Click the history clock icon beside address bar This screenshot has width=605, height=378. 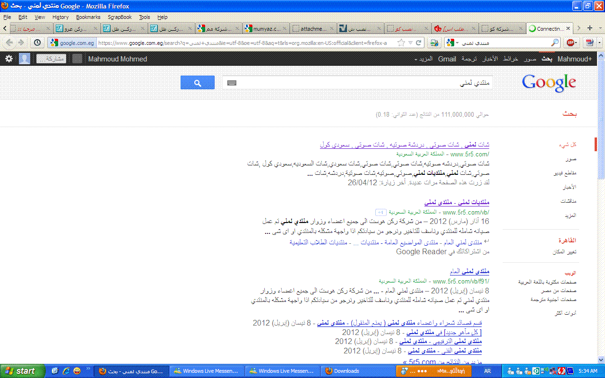[x=37, y=43]
